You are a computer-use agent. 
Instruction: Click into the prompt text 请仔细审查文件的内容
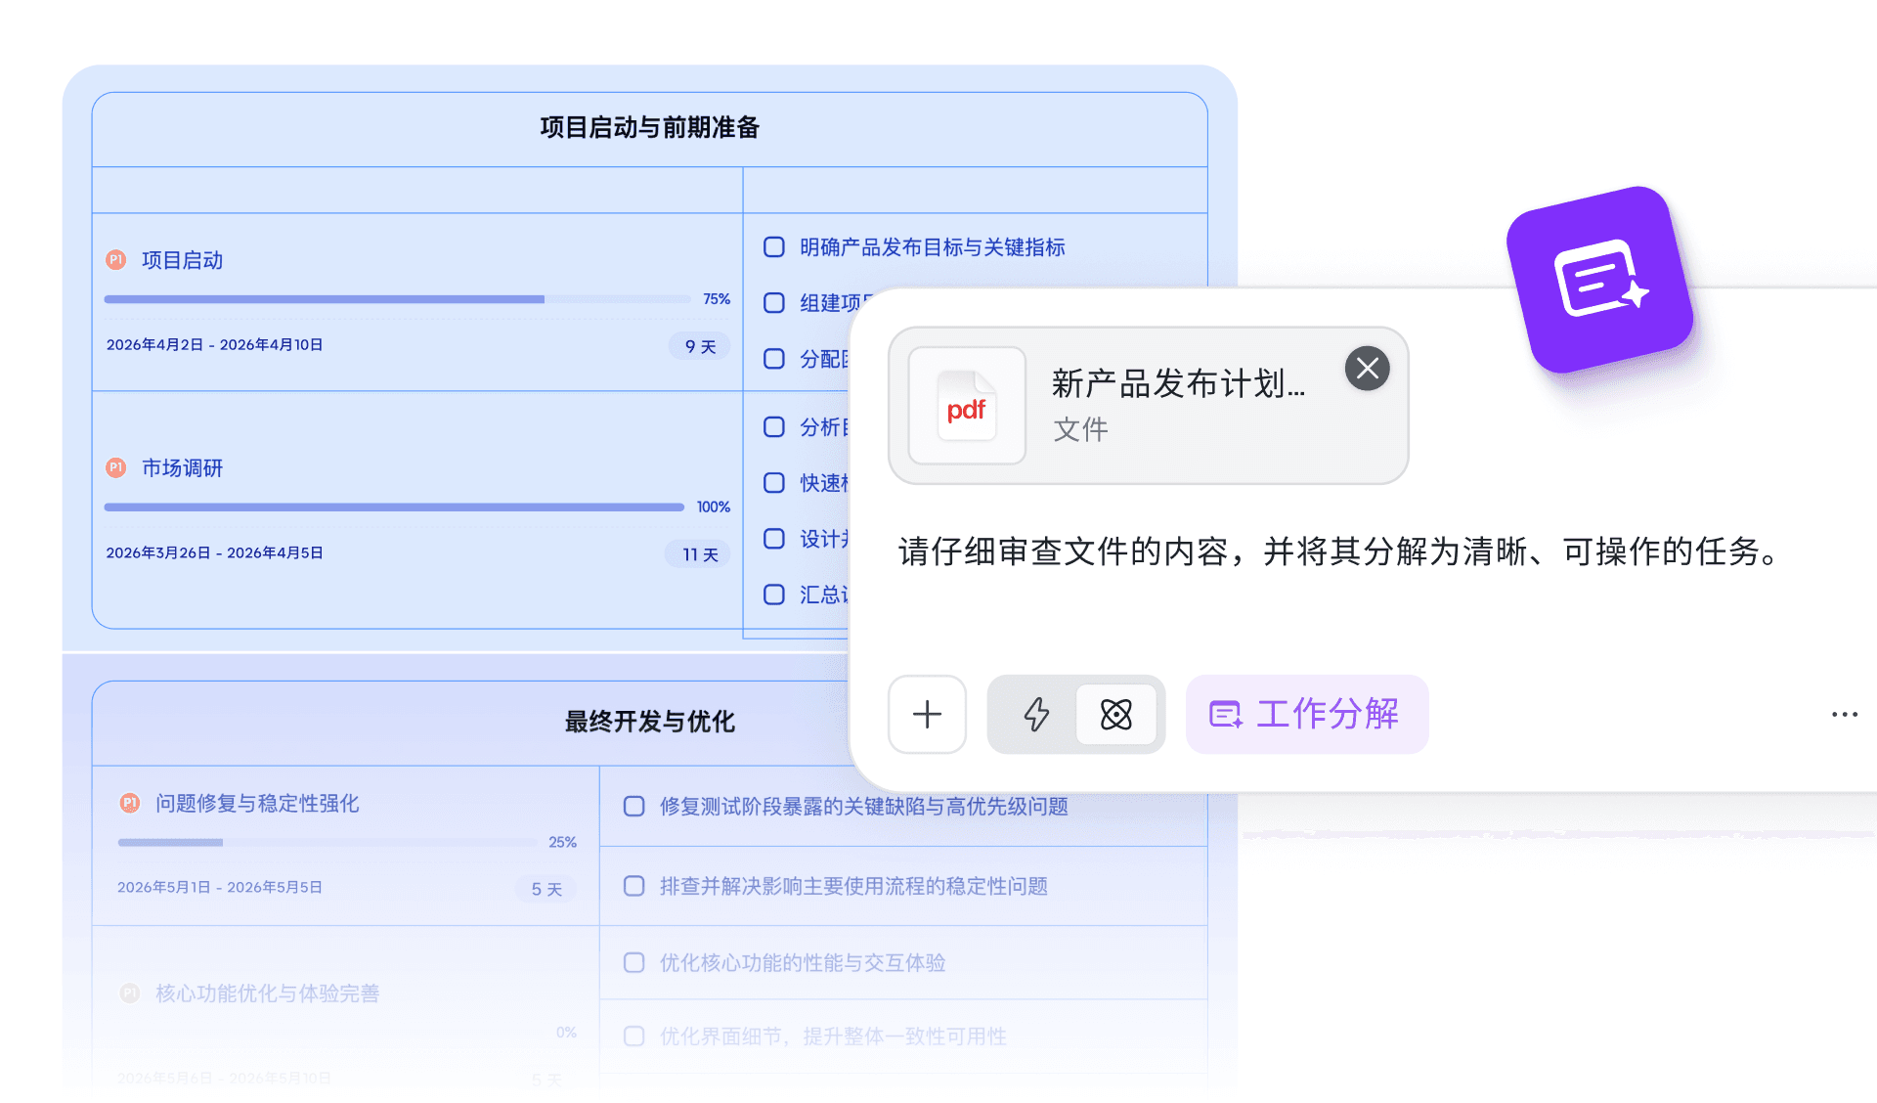(1062, 552)
